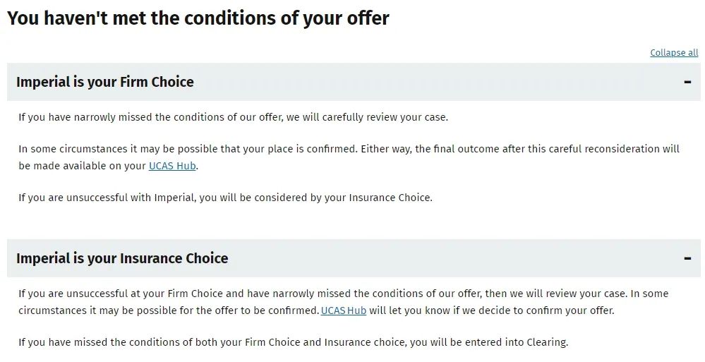
Task: Toggle the "Imperial is your Insurance Choice" title
Action: [x=122, y=258]
